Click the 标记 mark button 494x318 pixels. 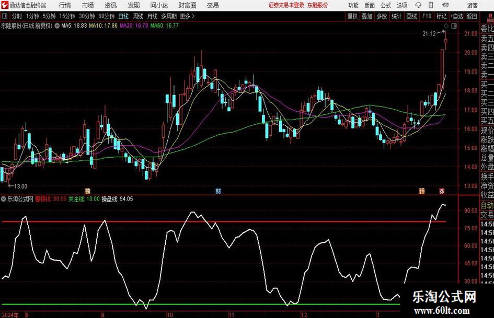[x=441, y=16]
